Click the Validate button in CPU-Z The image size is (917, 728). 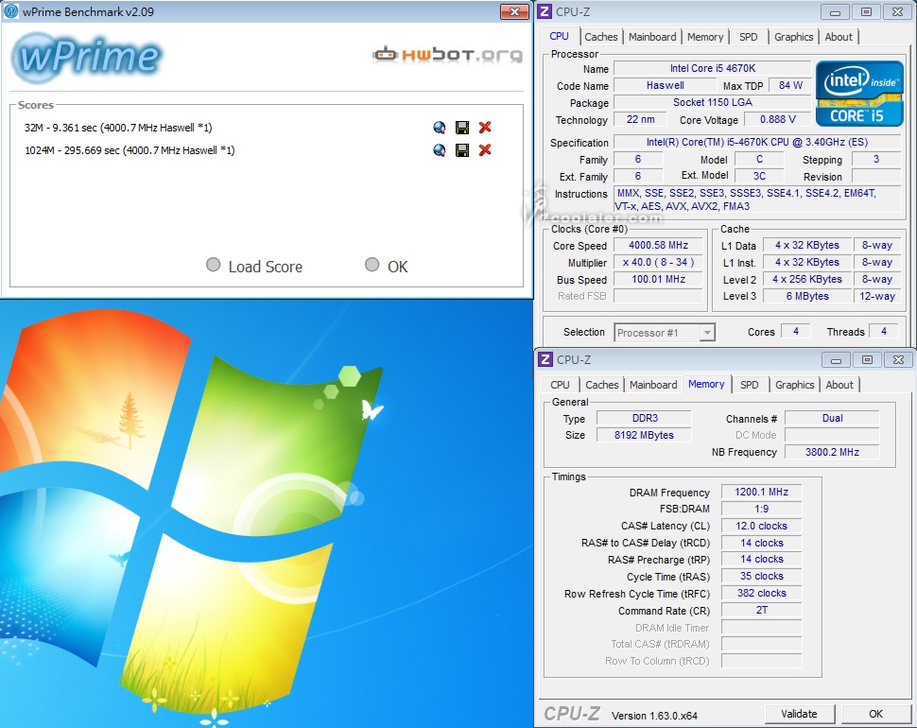[799, 714]
